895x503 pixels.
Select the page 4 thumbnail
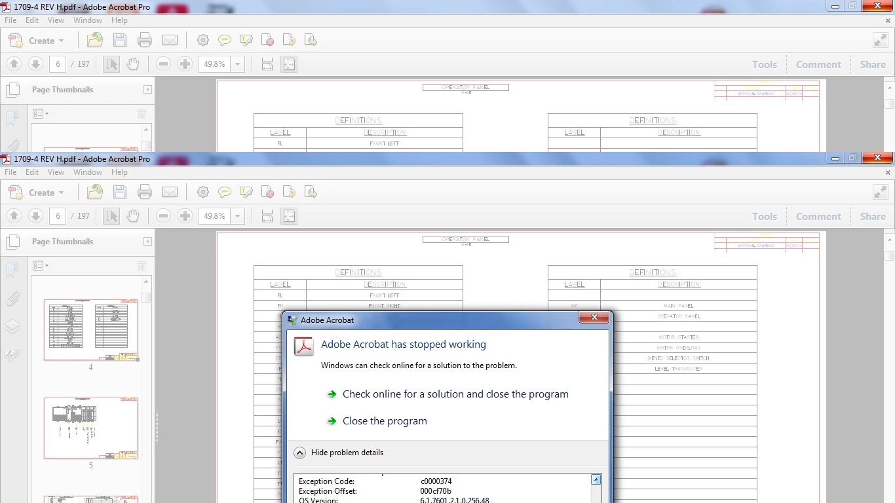tap(91, 330)
